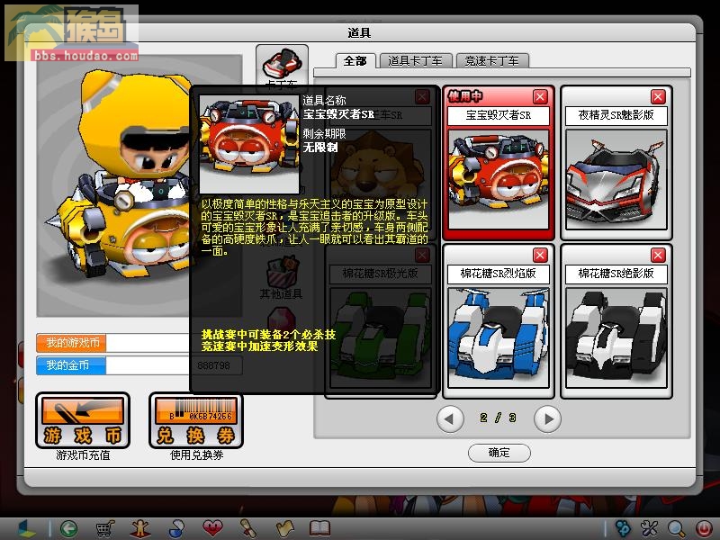The width and height of the screenshot is (720, 540).
Task: Click the flag icon at bottom left
Action: 26,529
